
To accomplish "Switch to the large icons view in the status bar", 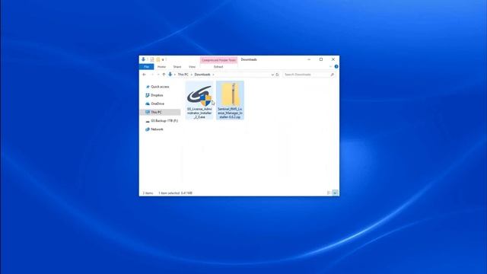I will [x=335, y=193].
